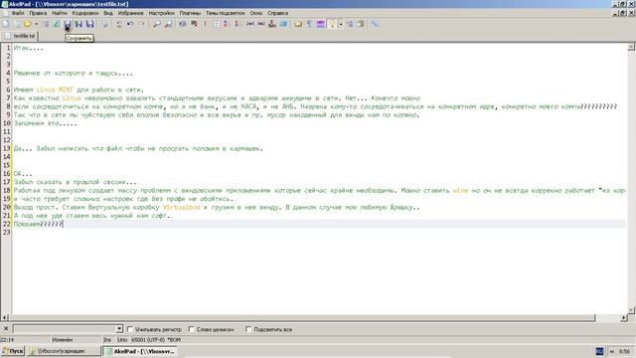Click the tray clock showing 8:56
Viewport: 636px width, 358px height.
click(624, 351)
